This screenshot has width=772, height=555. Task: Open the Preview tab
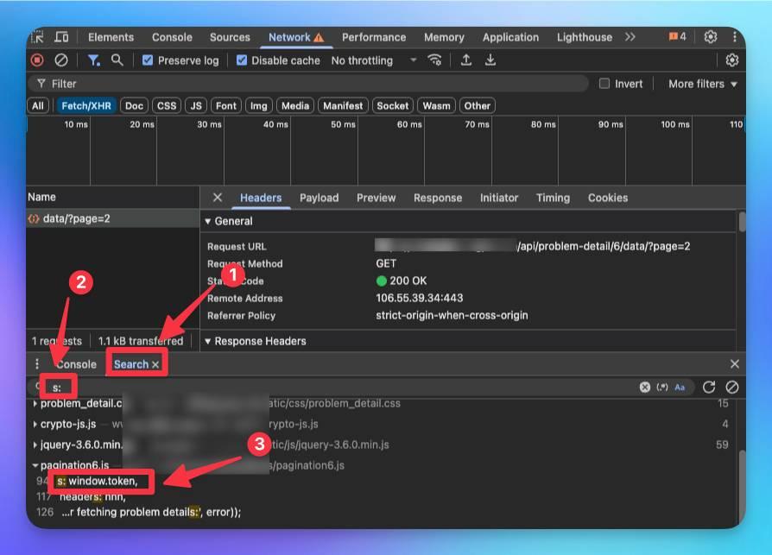point(377,198)
